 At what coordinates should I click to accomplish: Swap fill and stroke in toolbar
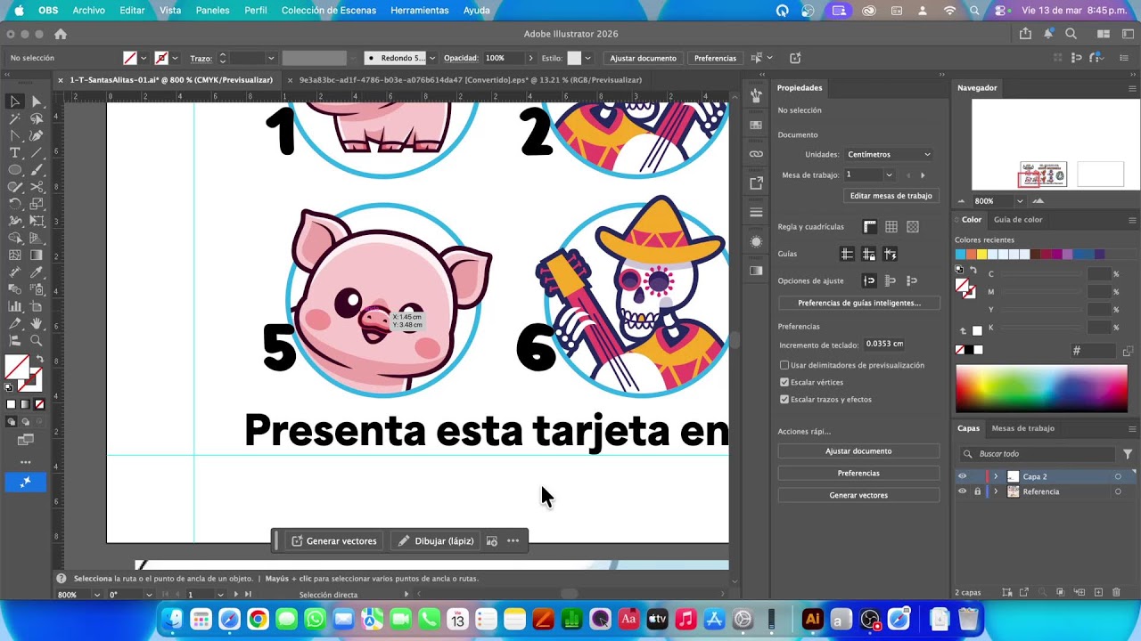(x=39, y=359)
